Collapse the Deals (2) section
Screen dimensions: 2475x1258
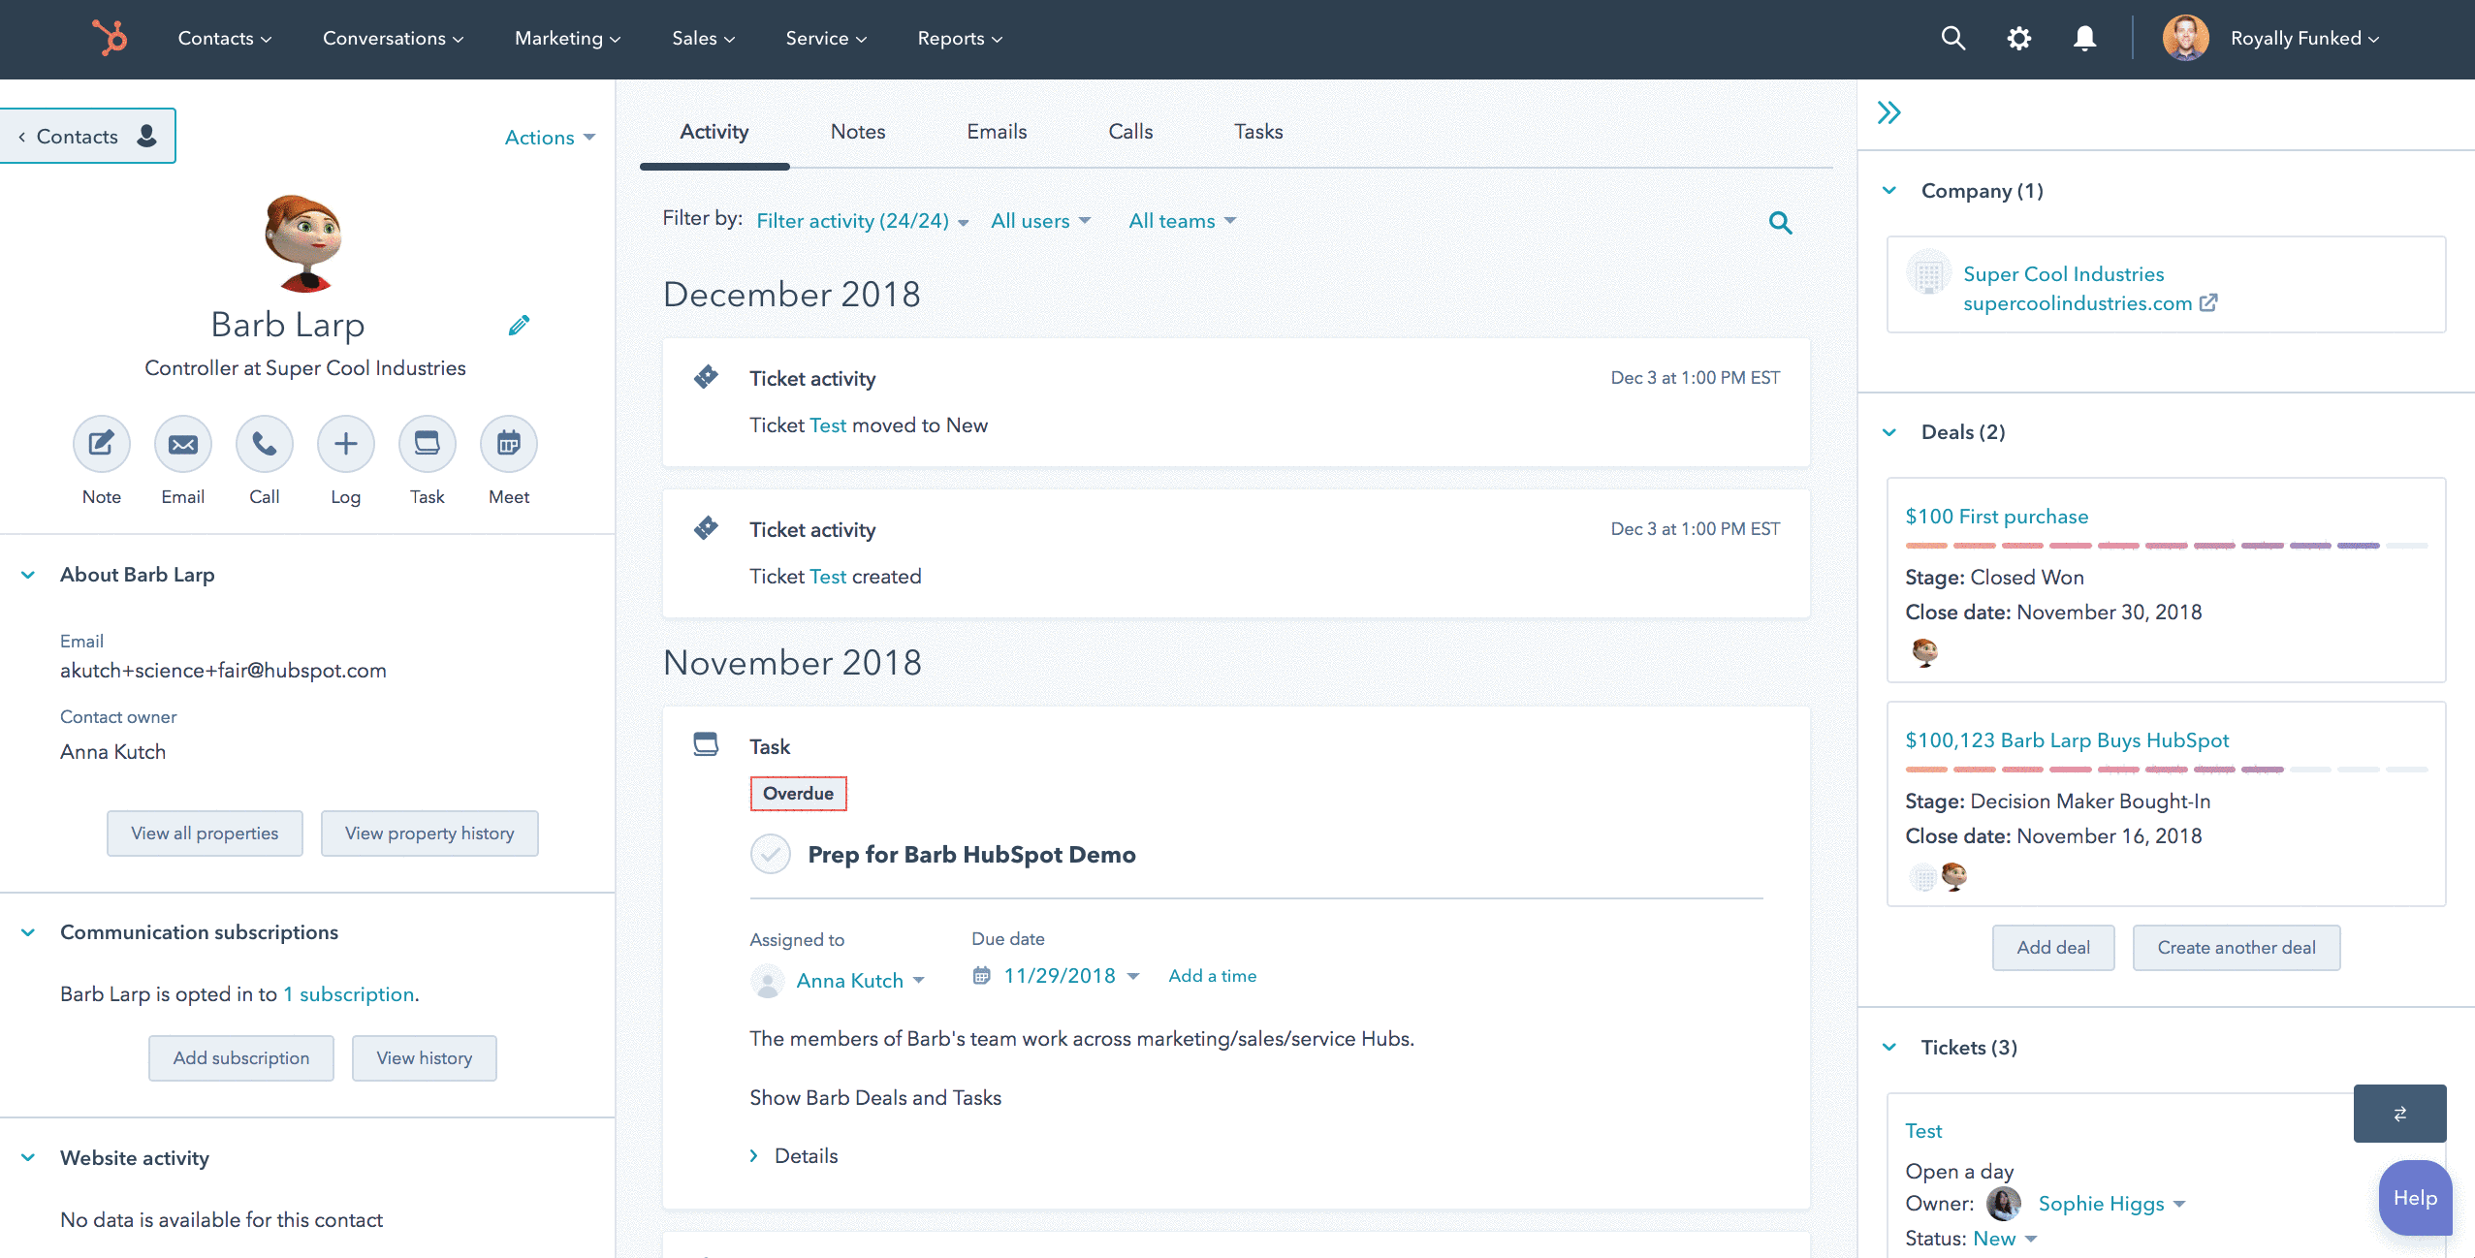pos(1889,432)
